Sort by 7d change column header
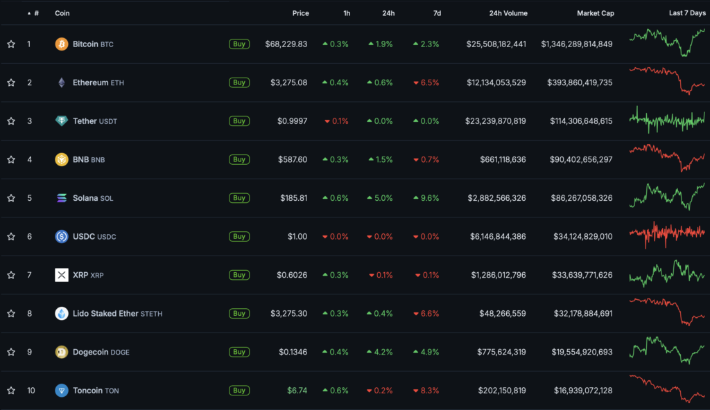The image size is (710, 410). [x=436, y=13]
